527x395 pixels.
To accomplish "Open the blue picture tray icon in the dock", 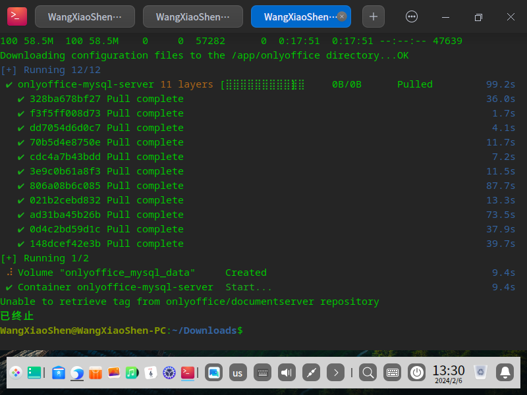I will [213, 373].
